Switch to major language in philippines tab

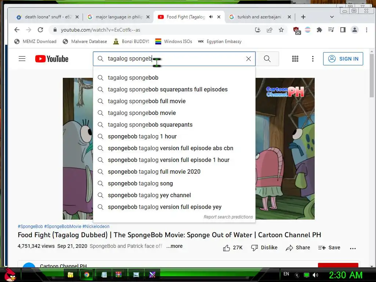[119, 17]
